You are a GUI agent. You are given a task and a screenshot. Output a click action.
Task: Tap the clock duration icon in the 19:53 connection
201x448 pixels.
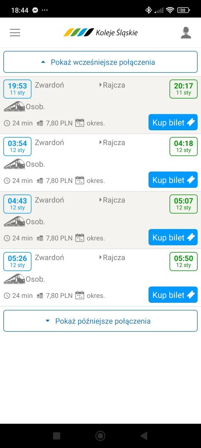coord(7,123)
